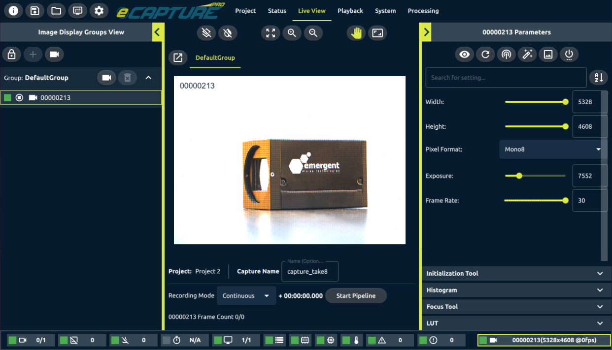The height and width of the screenshot is (350, 612).
Task: Click the Search for setting field
Action: 506,78
